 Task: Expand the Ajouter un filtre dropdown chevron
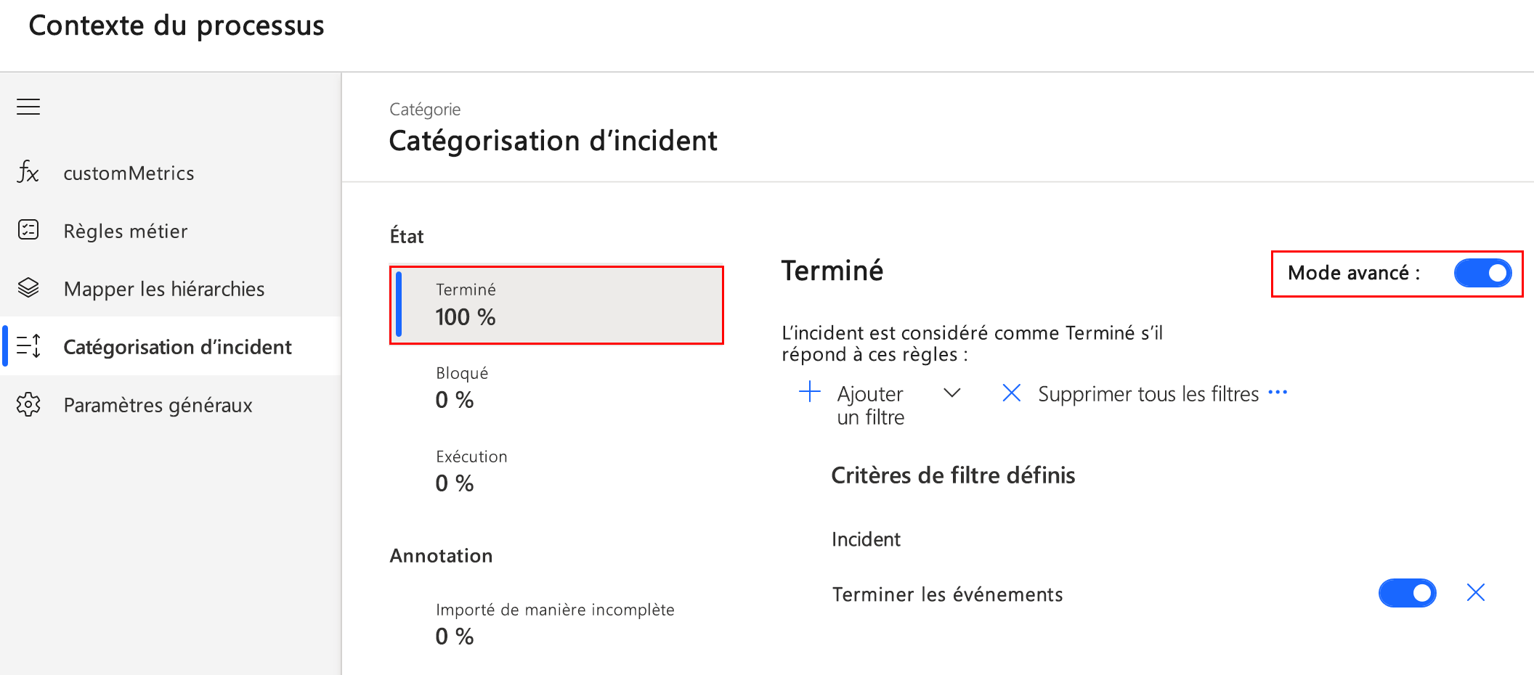coord(951,393)
